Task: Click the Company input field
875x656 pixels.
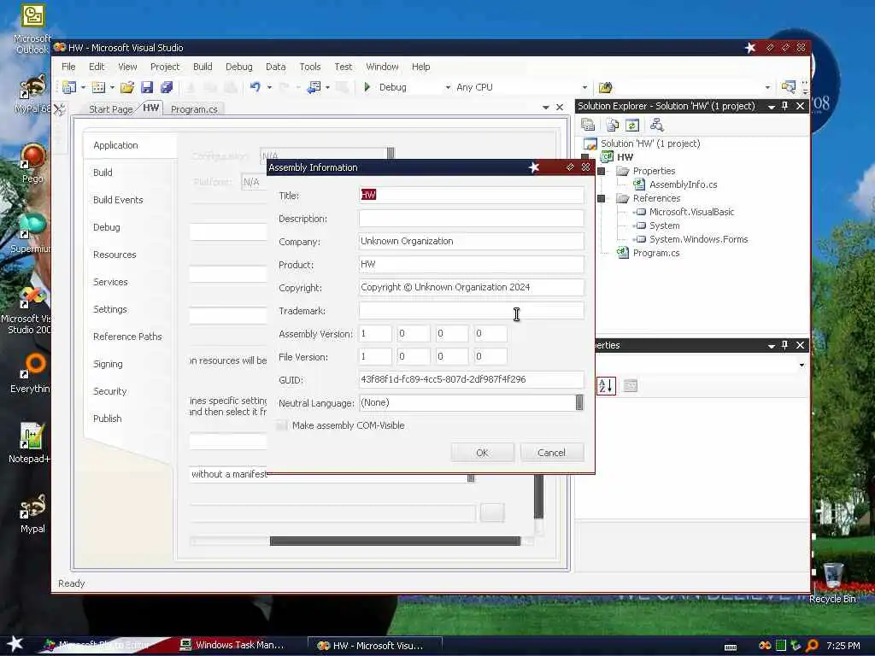Action: click(x=472, y=241)
